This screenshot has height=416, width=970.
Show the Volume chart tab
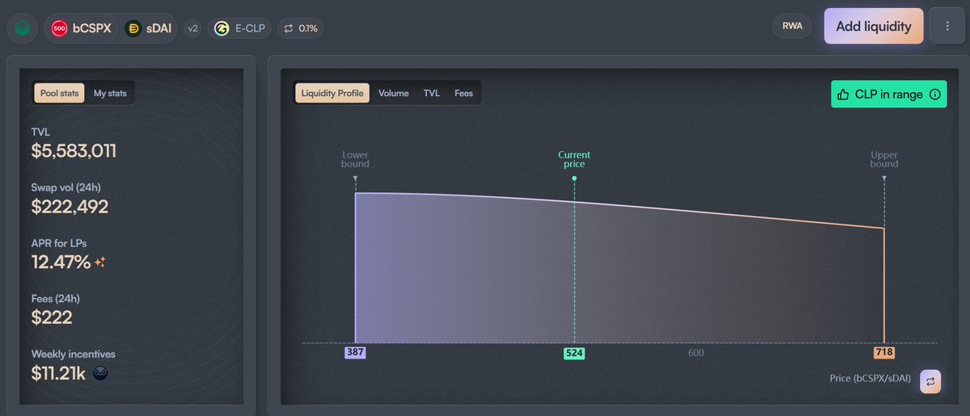click(394, 93)
